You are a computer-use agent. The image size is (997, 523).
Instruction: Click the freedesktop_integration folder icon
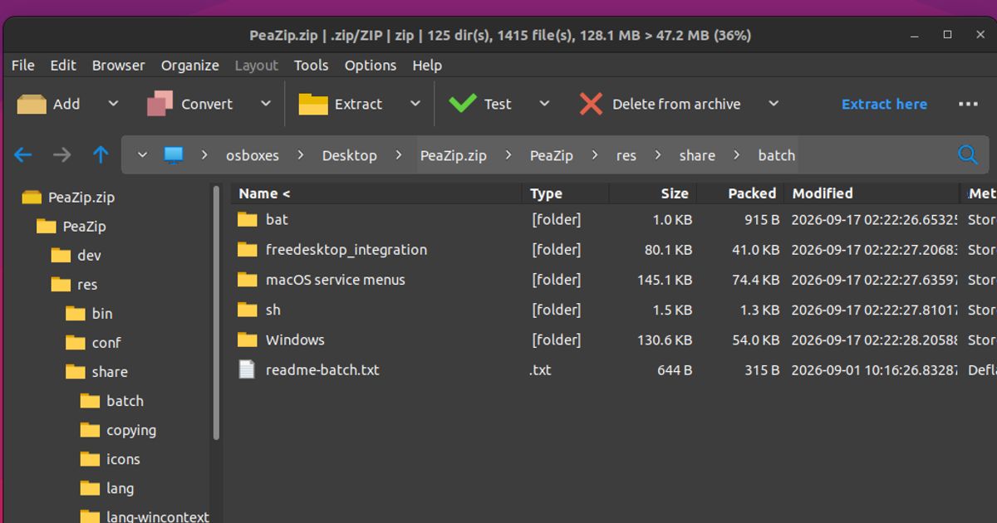(x=248, y=249)
